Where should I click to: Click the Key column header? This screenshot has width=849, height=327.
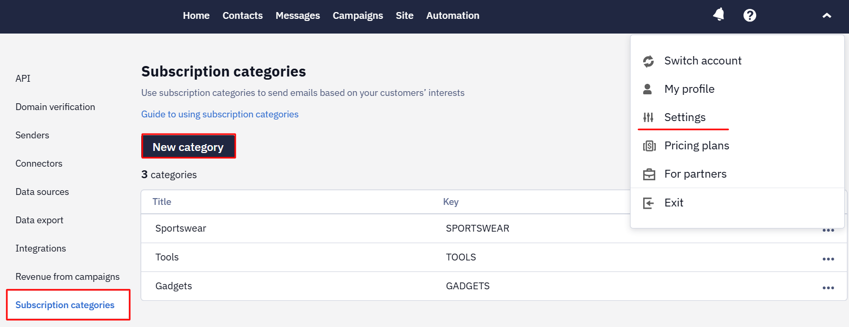click(x=451, y=202)
